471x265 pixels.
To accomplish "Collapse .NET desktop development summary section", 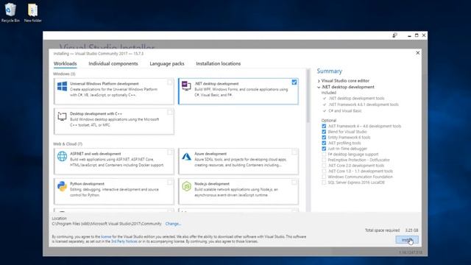I will (x=319, y=87).
